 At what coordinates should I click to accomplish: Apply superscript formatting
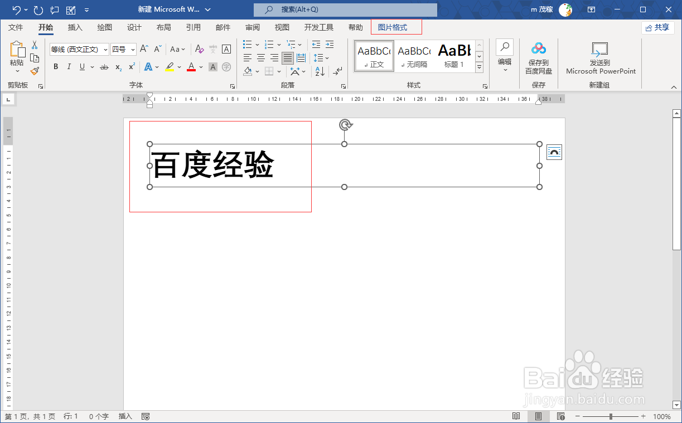pyautogui.click(x=132, y=66)
